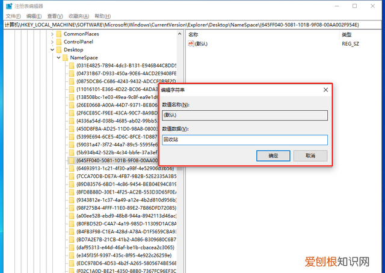The height and width of the screenshot is (273, 385).
Task: Click the Desktop key folder icon
Action: tap(59, 50)
